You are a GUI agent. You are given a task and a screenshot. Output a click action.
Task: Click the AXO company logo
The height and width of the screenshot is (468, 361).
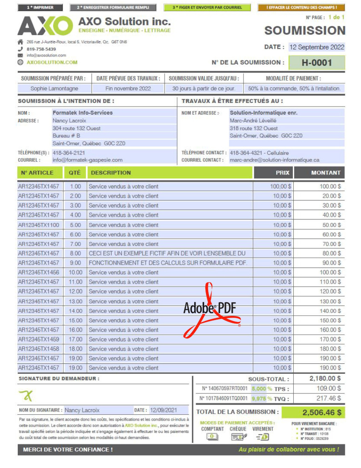[45, 25]
